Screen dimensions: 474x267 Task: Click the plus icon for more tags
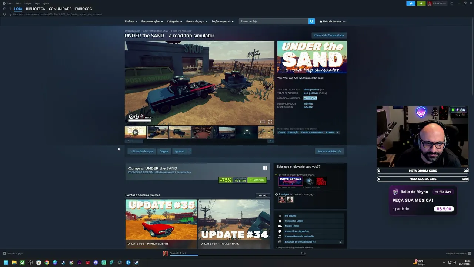coord(337,132)
